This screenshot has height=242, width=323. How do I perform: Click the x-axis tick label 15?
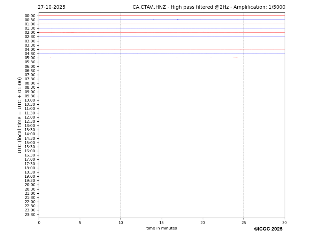click(x=162, y=223)
